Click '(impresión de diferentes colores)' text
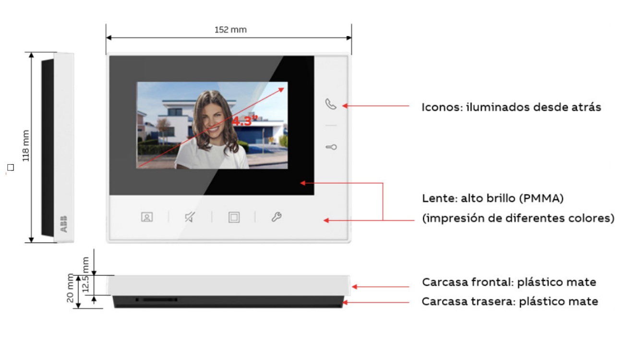This screenshot has width=627, height=343. 518,218
